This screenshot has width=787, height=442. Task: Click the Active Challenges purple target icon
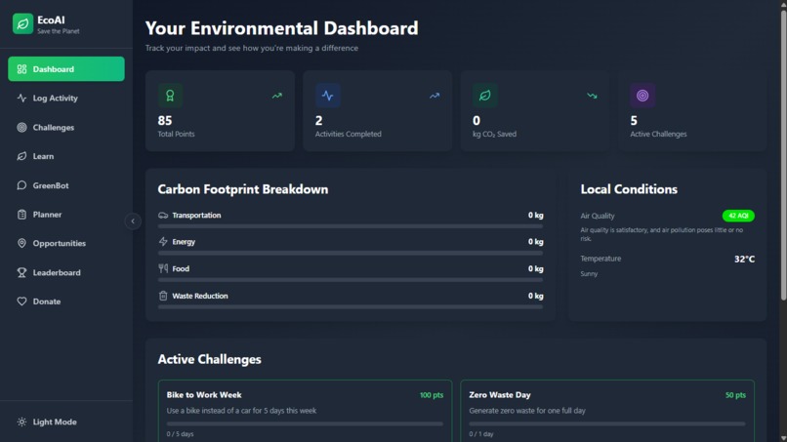[x=642, y=96]
